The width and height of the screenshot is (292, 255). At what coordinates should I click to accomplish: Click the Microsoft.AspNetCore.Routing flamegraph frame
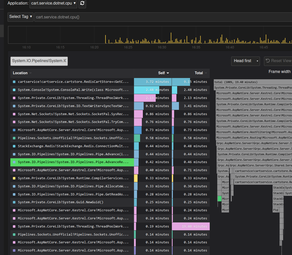coord(254,138)
